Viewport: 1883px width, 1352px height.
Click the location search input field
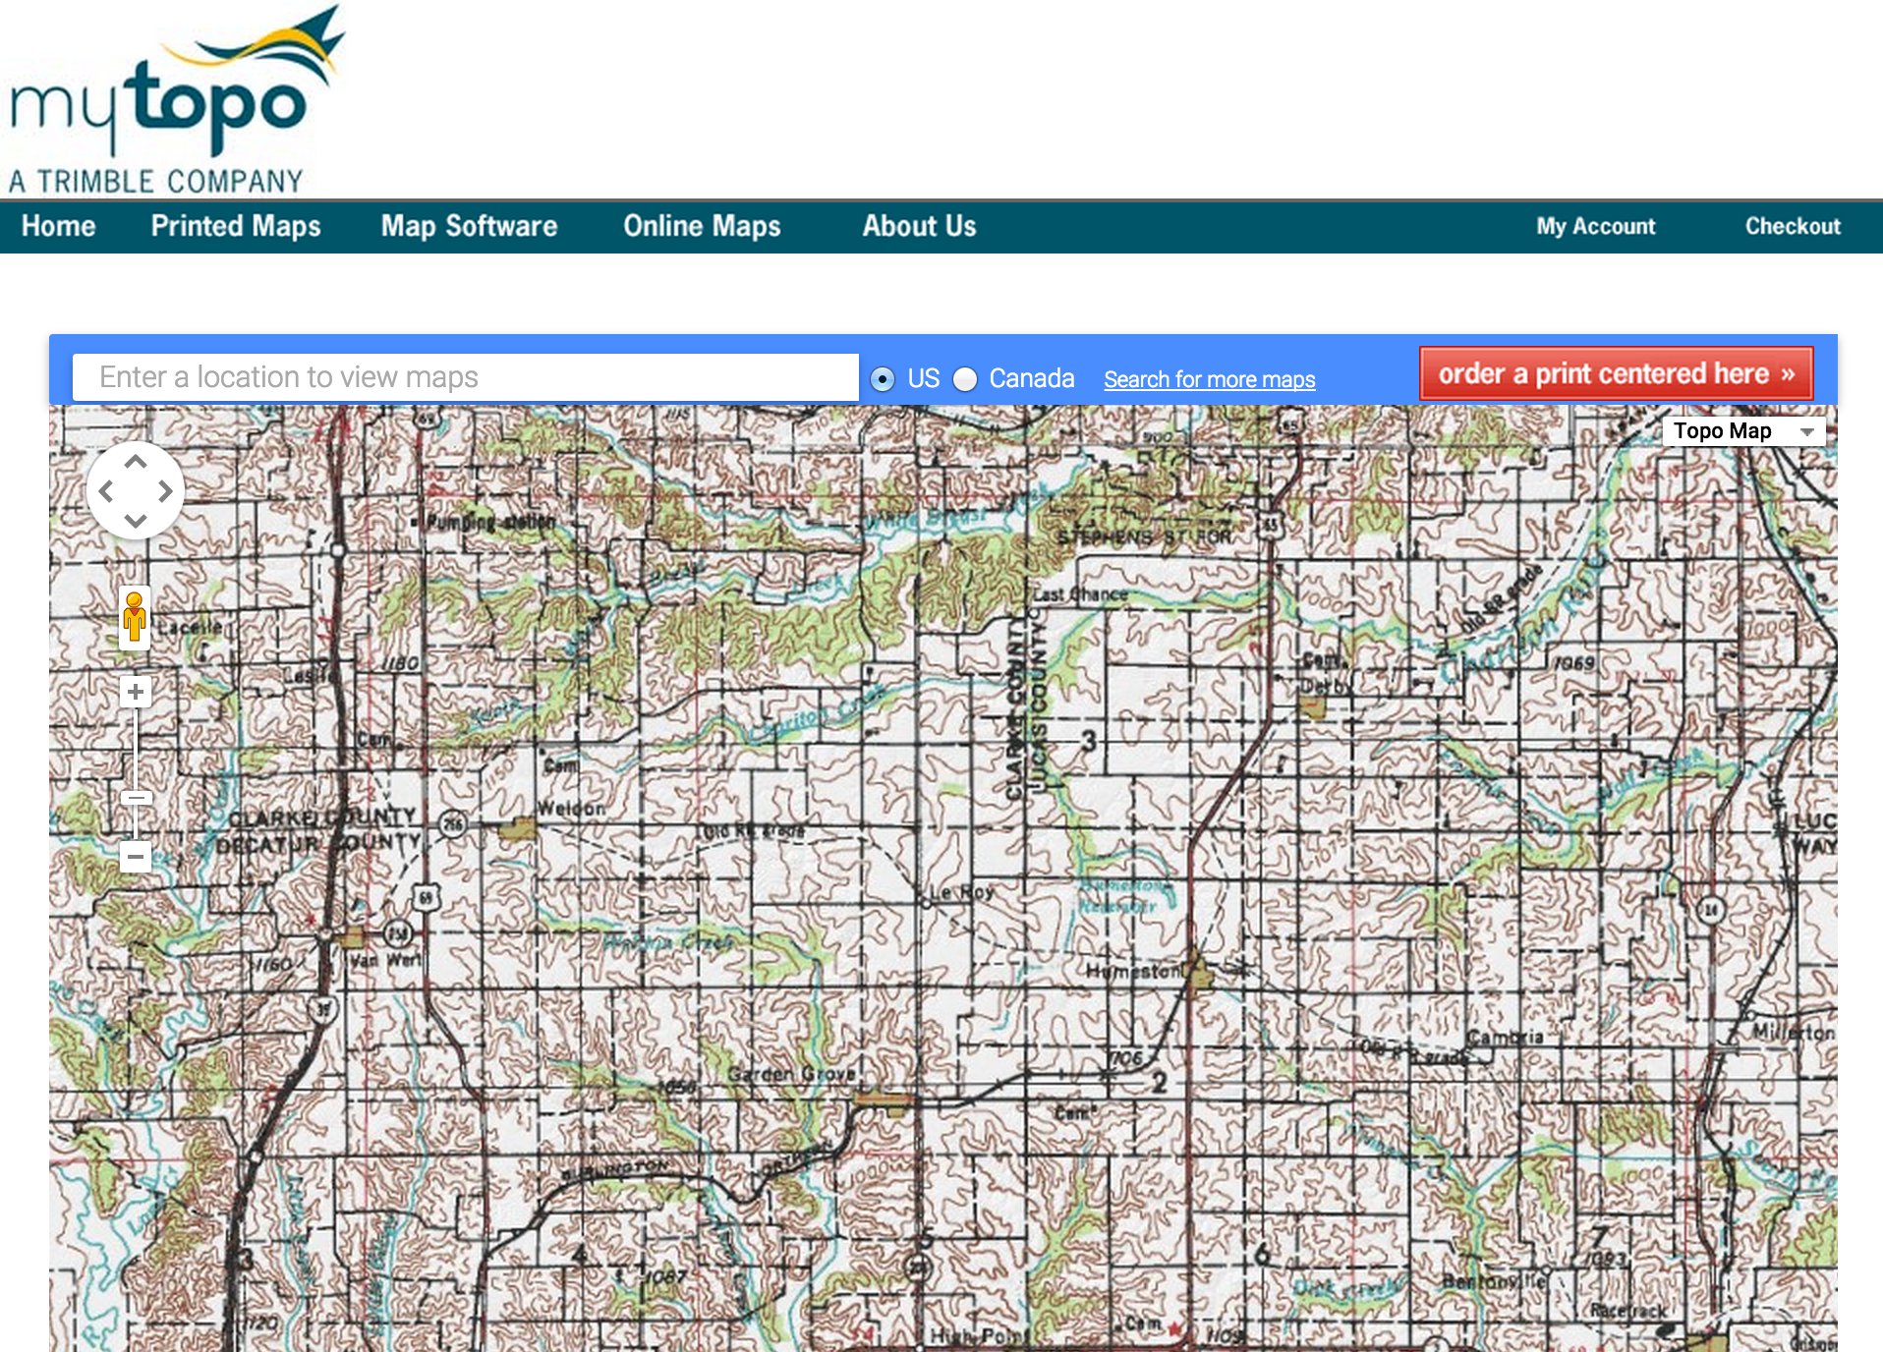pyautogui.click(x=465, y=377)
